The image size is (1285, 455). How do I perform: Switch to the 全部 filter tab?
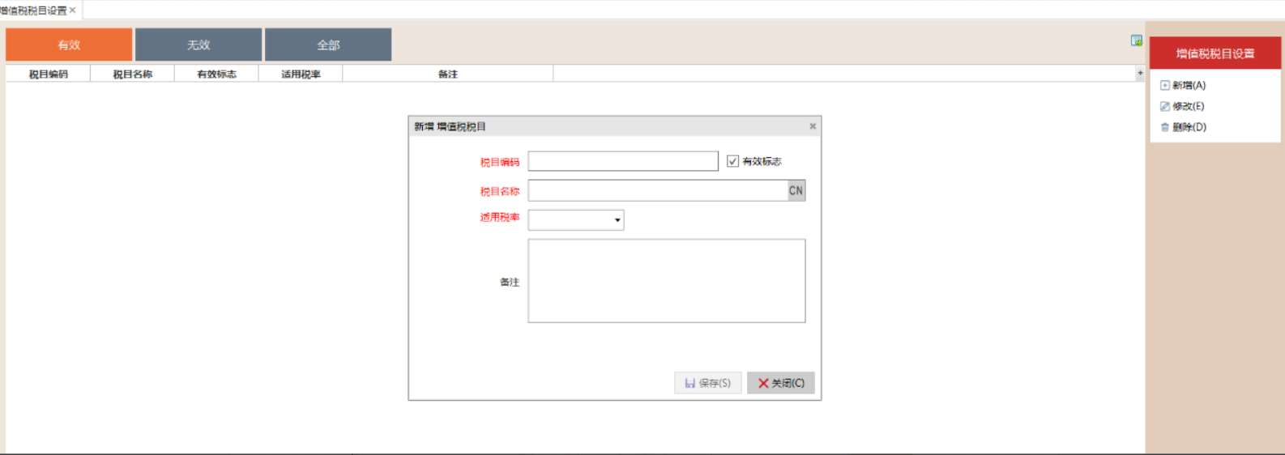point(328,45)
